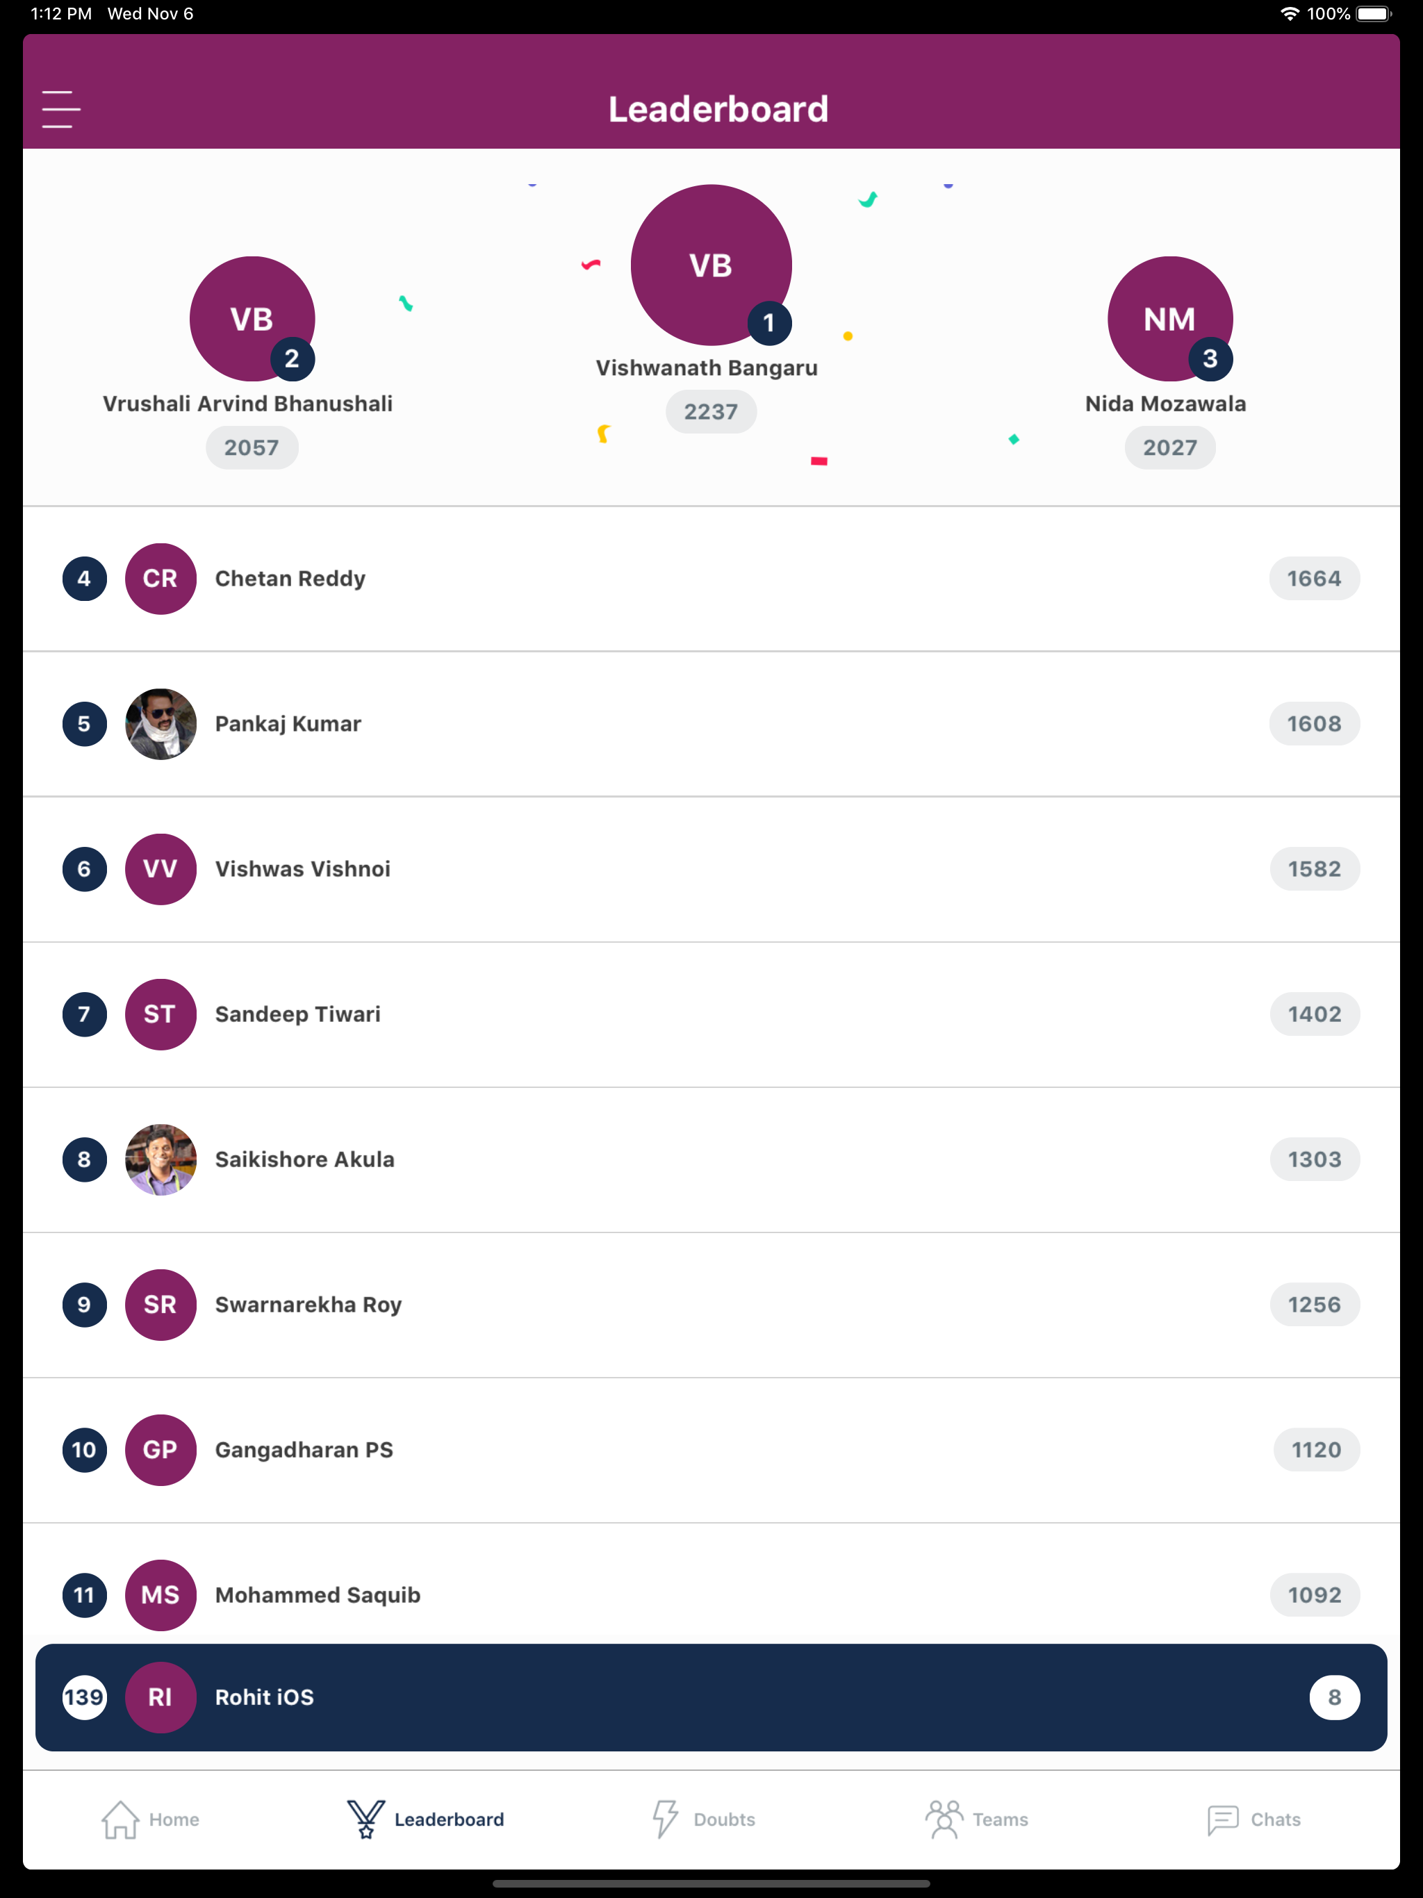Open the Teams people icon
The height and width of the screenshot is (1898, 1423).
pyautogui.click(x=944, y=1819)
